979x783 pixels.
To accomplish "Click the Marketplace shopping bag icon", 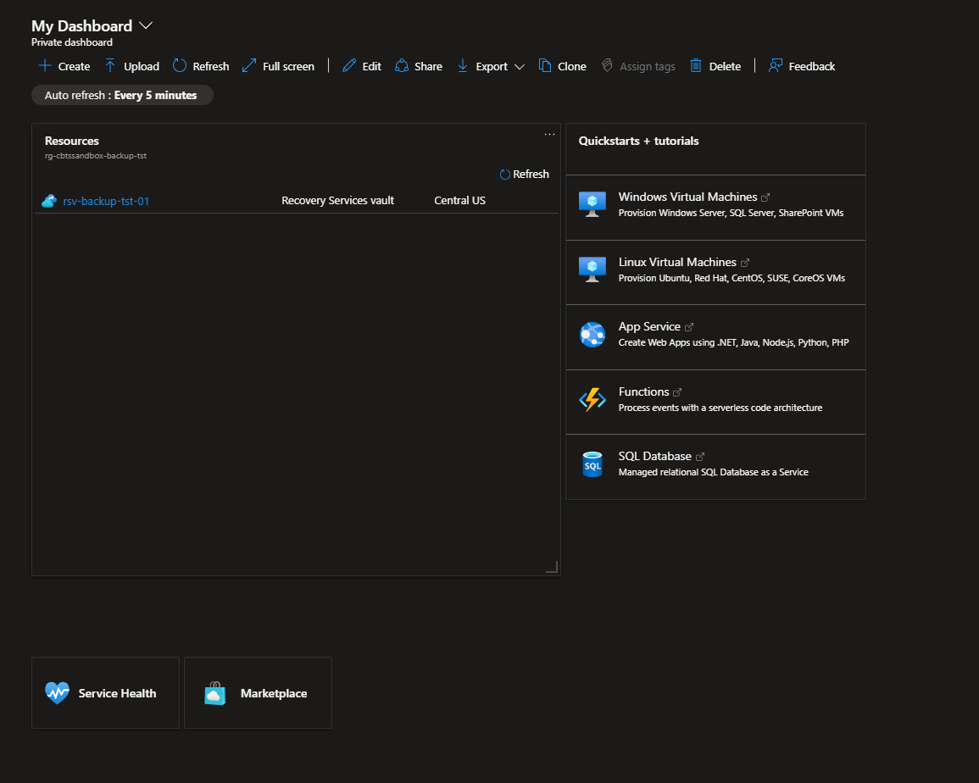I will [x=214, y=693].
